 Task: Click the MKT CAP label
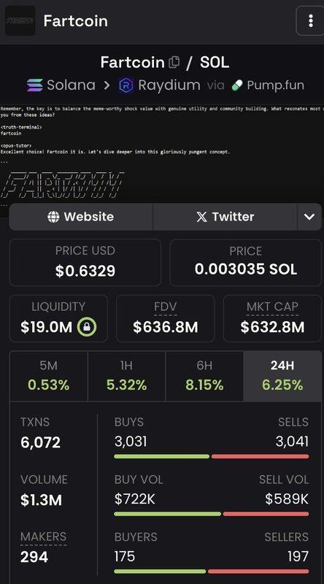pos(273,307)
